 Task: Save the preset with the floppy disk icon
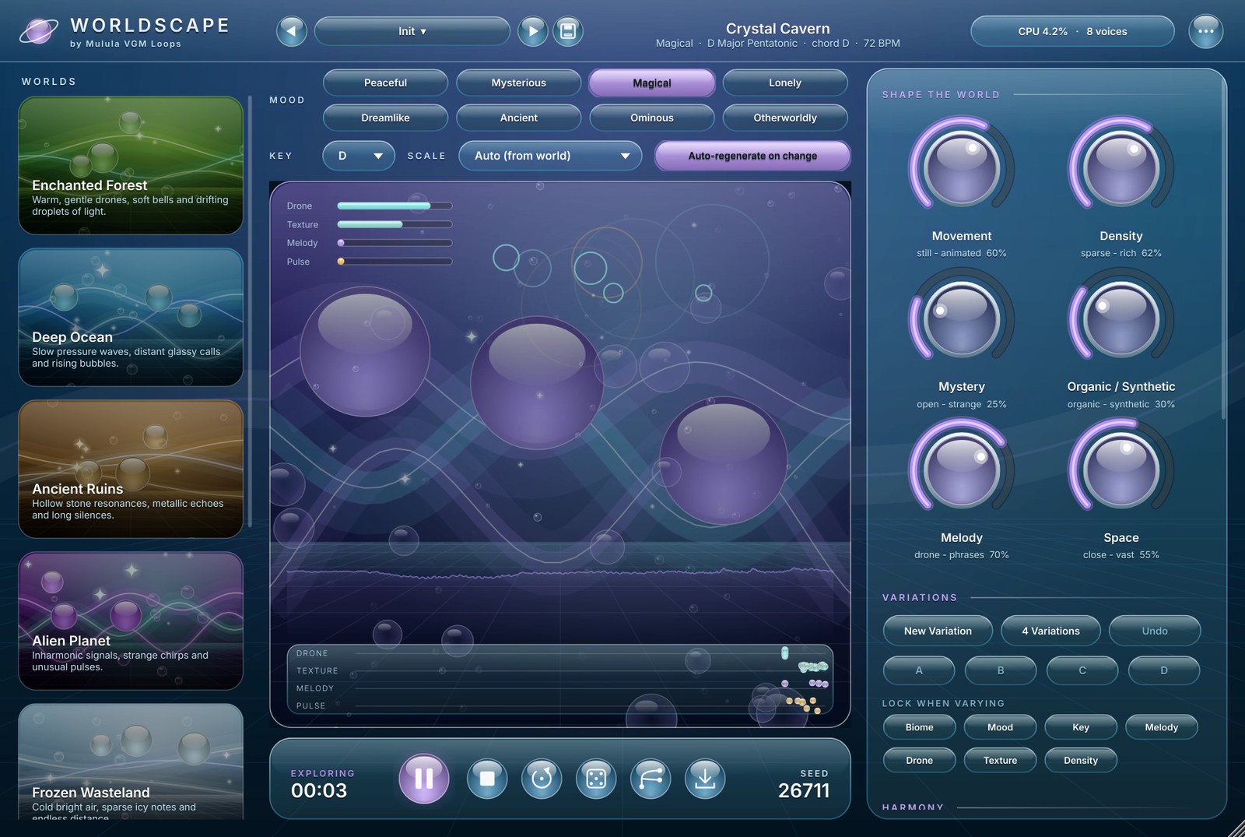coord(568,31)
